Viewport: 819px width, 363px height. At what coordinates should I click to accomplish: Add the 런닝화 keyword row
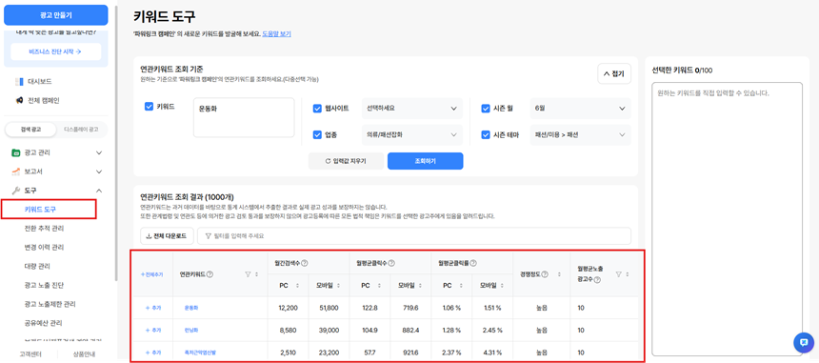point(153,330)
